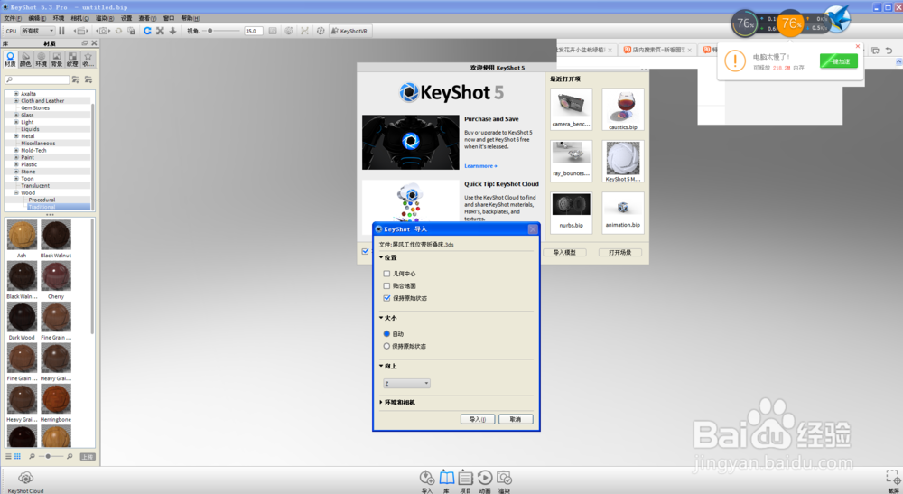Switch library thumbnails to list view

[x=9, y=456]
